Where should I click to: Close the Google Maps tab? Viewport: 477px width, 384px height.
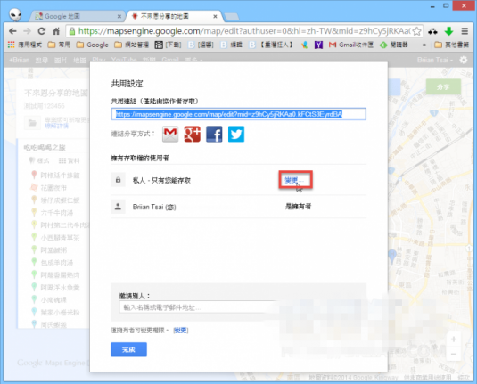click(119, 17)
